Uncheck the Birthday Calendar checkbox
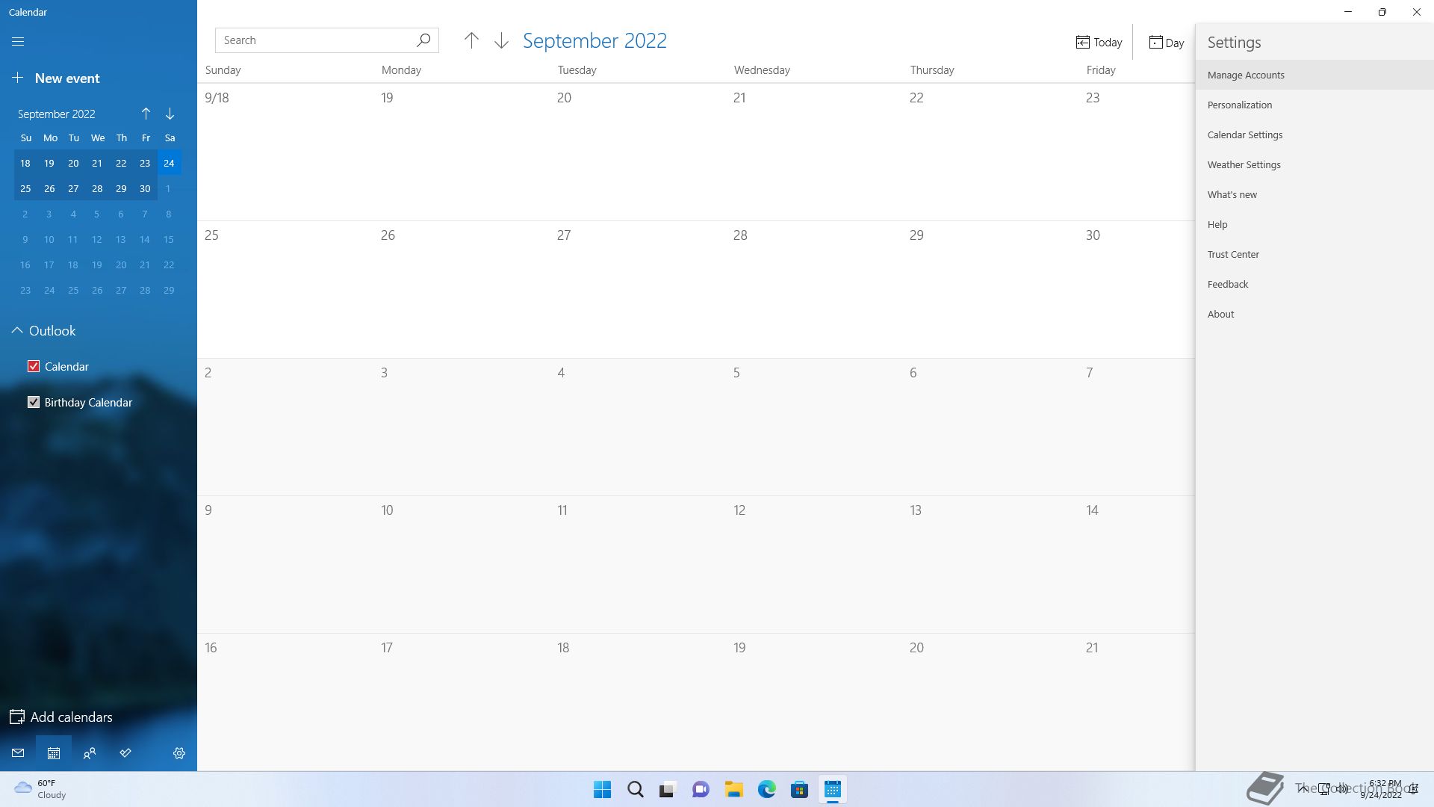Screen dimensions: 1434x807 34,402
